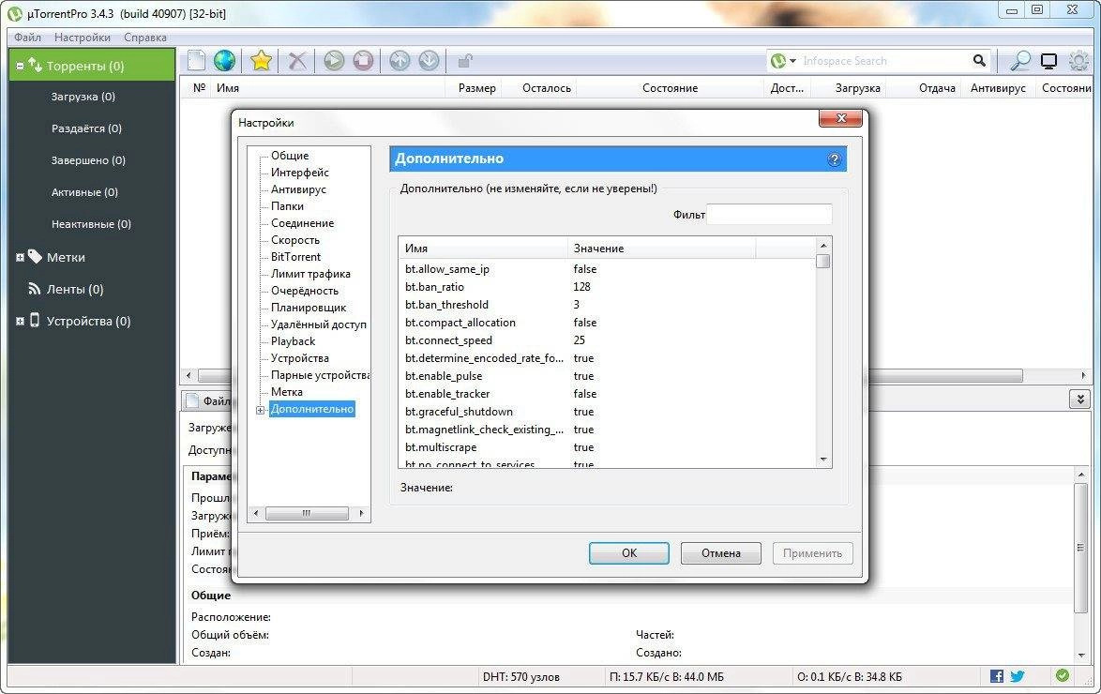Click the Отмена button

point(721,552)
